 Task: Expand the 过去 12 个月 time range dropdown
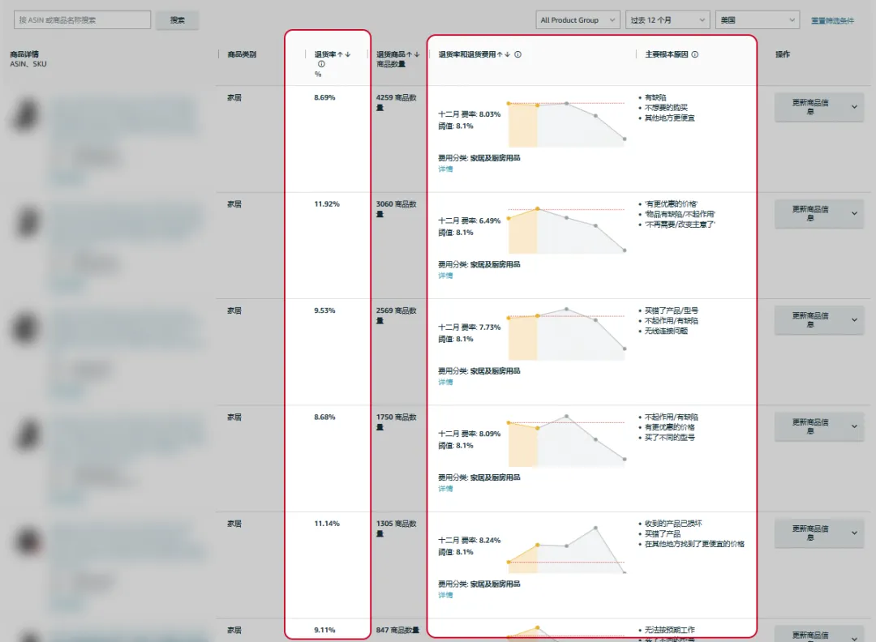coord(668,20)
